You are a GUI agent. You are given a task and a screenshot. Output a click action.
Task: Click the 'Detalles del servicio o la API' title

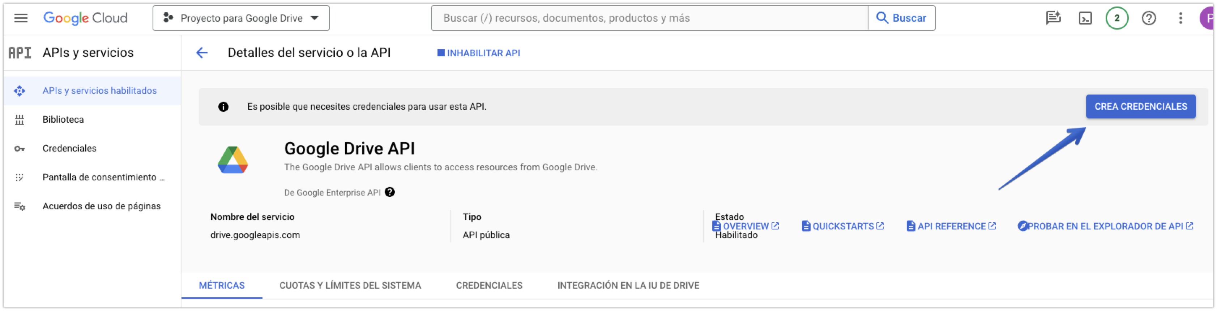309,53
